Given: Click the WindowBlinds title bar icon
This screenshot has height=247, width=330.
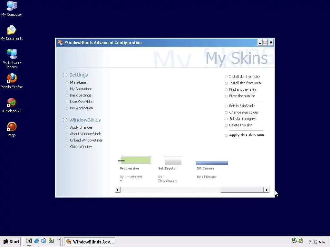Looking at the screenshot, I should pos(60,42).
